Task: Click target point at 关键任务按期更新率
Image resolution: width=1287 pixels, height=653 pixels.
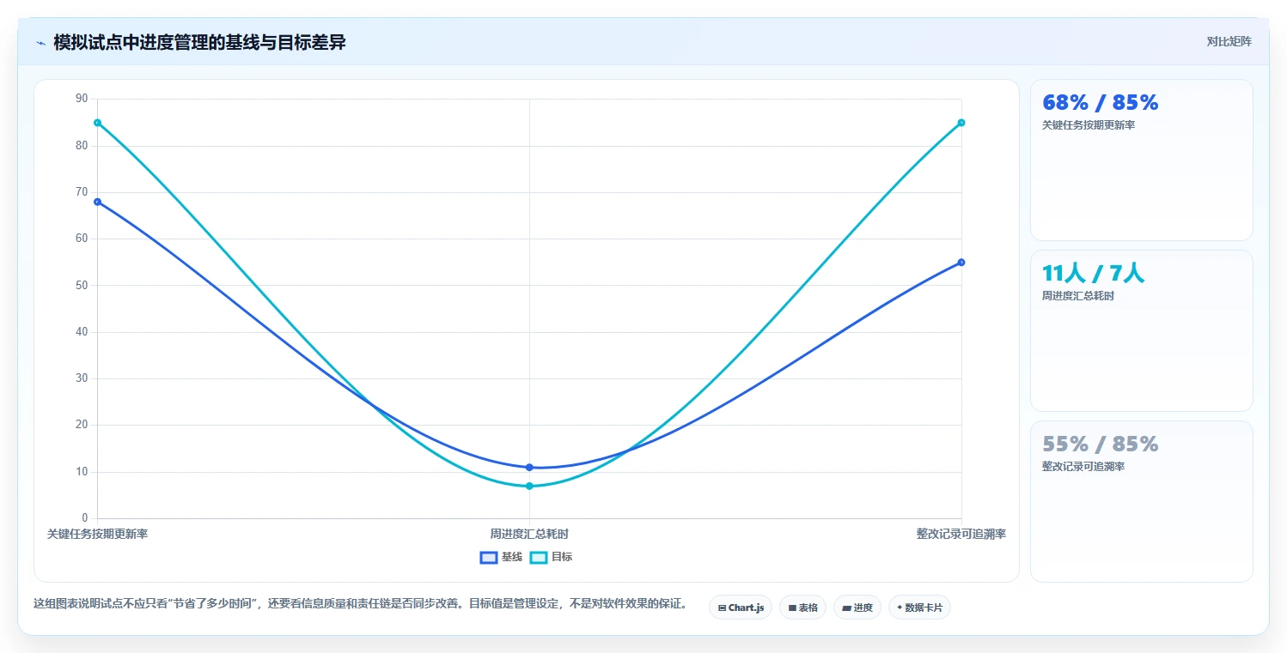Action: click(x=97, y=123)
